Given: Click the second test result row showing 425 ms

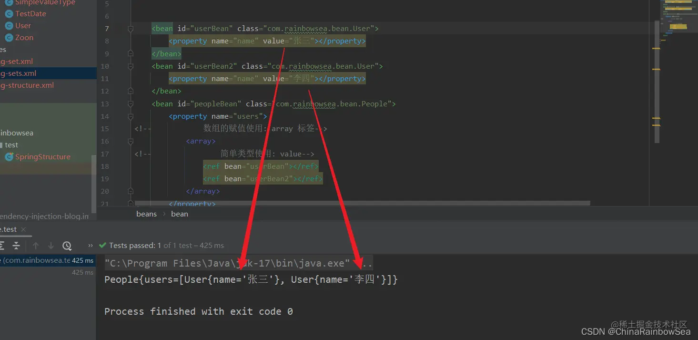Looking at the screenshot, I should pos(48,272).
